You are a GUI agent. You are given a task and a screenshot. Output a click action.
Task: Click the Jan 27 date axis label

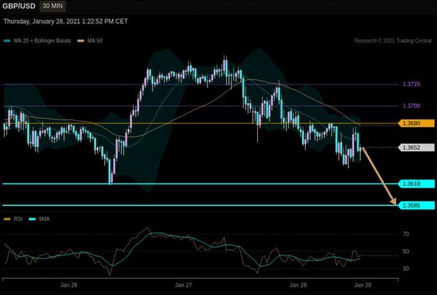pos(184,285)
